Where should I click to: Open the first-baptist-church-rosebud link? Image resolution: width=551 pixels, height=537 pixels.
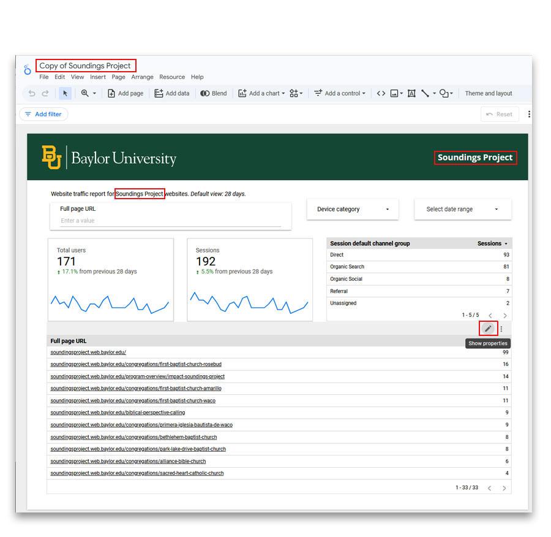[136, 364]
